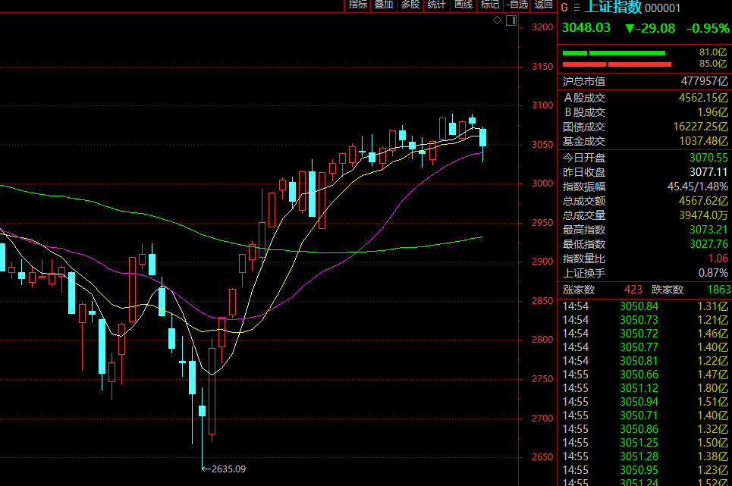Click the 3200 price axis label
The image size is (732, 486).
pos(542,27)
